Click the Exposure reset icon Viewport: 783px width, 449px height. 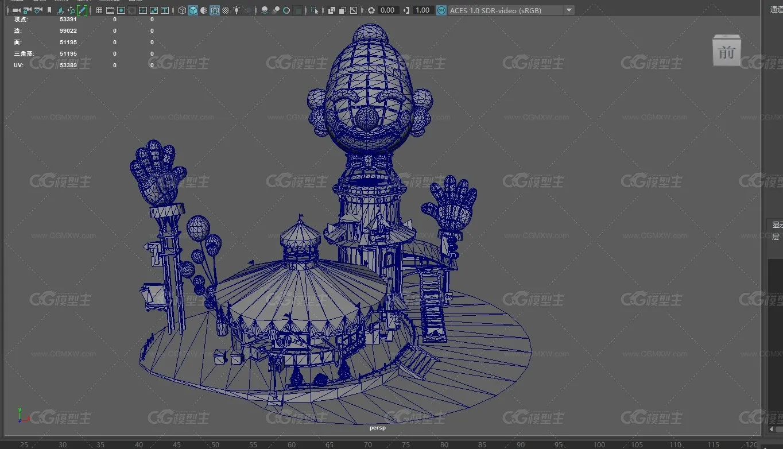click(371, 10)
